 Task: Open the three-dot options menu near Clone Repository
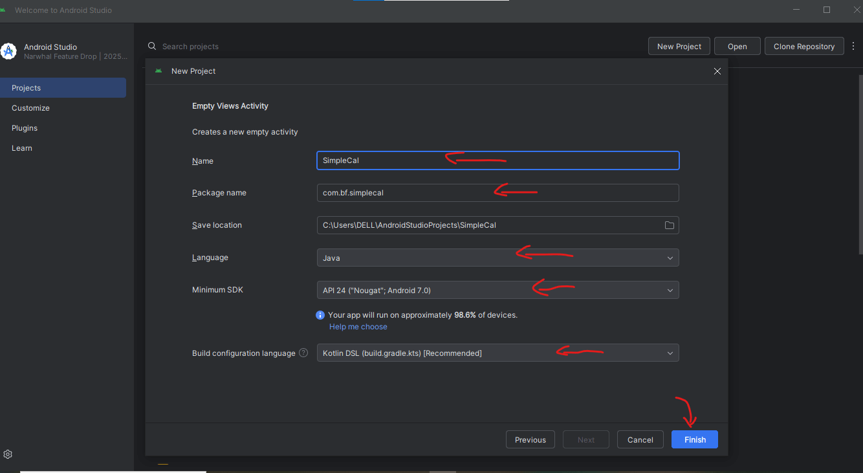pyautogui.click(x=853, y=46)
